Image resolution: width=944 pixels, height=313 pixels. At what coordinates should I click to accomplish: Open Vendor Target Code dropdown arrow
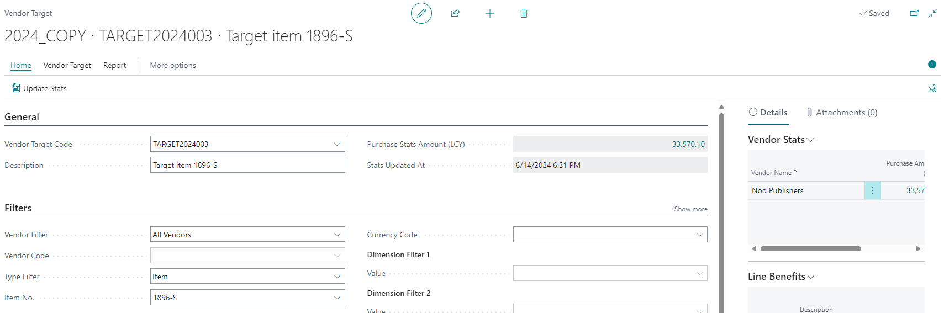pyautogui.click(x=337, y=144)
